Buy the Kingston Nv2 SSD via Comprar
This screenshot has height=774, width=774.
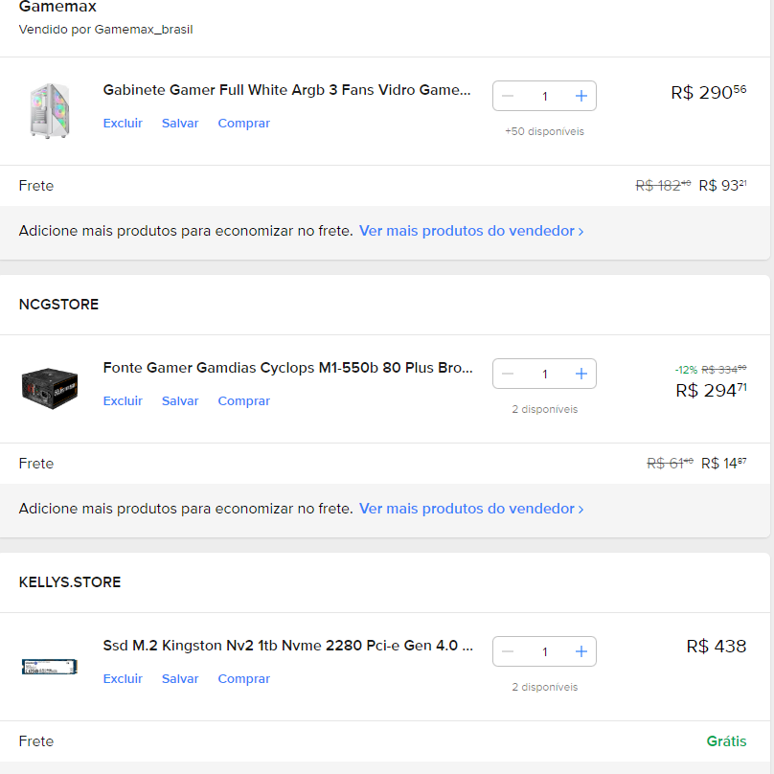pyautogui.click(x=244, y=679)
